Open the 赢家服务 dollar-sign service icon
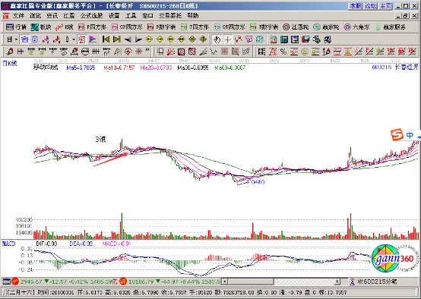Viewport: 421px width, 299px height. coord(390,27)
